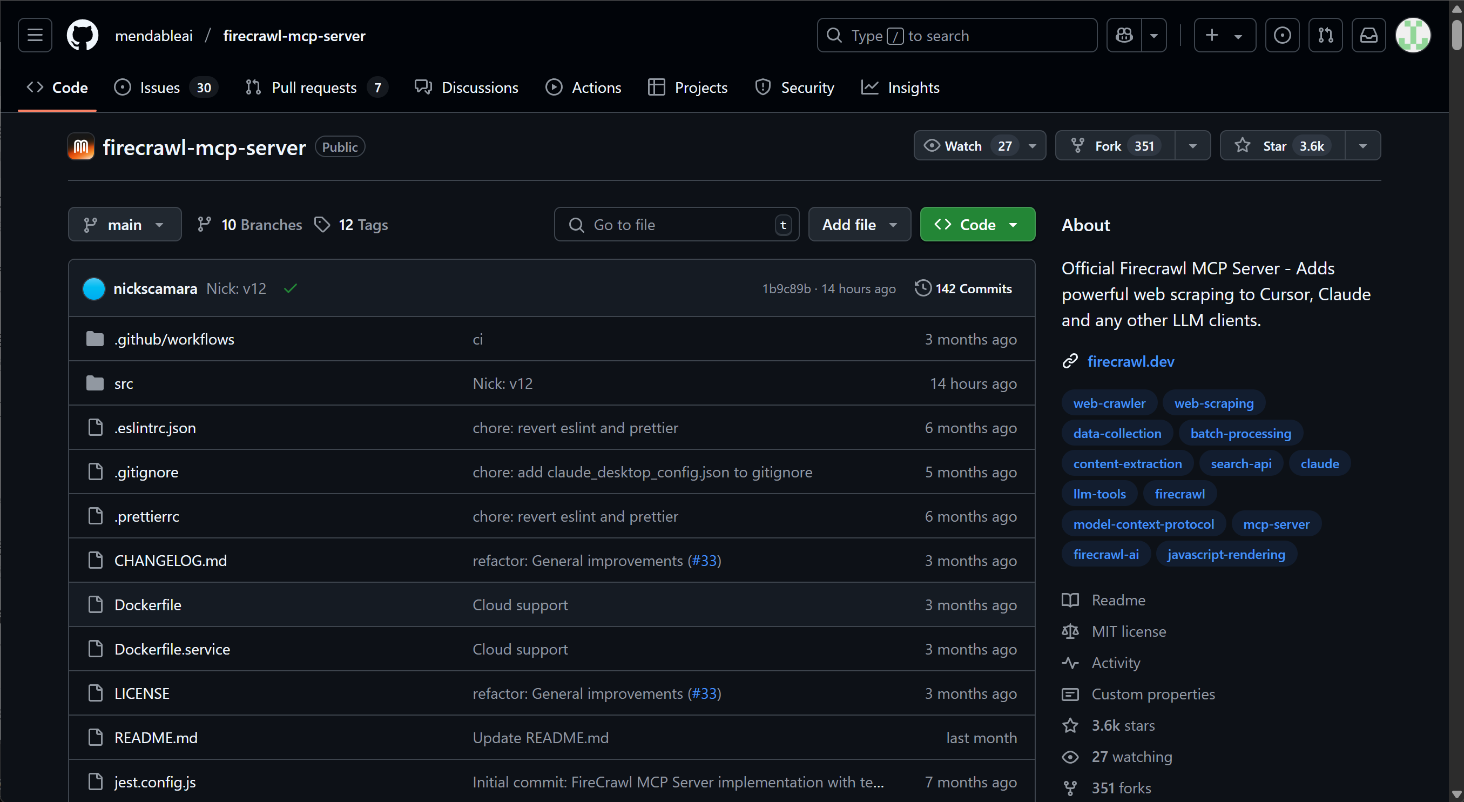Open the firecrawl.dev website link
Viewport: 1464px width, 802px height.
pos(1130,361)
